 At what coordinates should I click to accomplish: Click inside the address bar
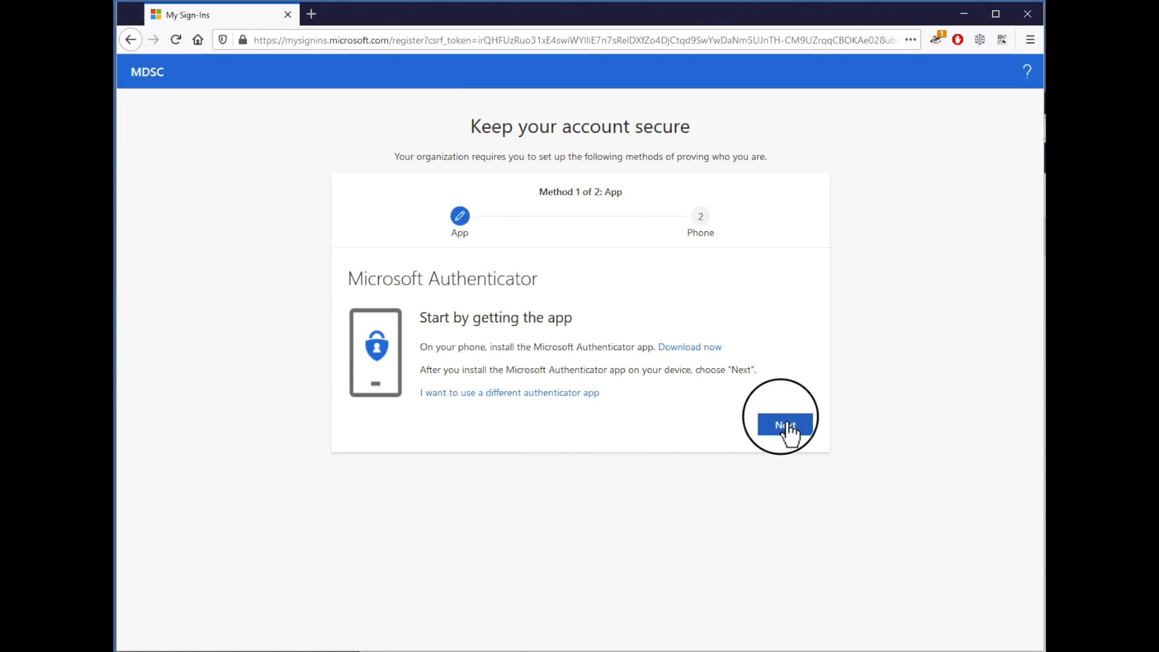click(543, 40)
